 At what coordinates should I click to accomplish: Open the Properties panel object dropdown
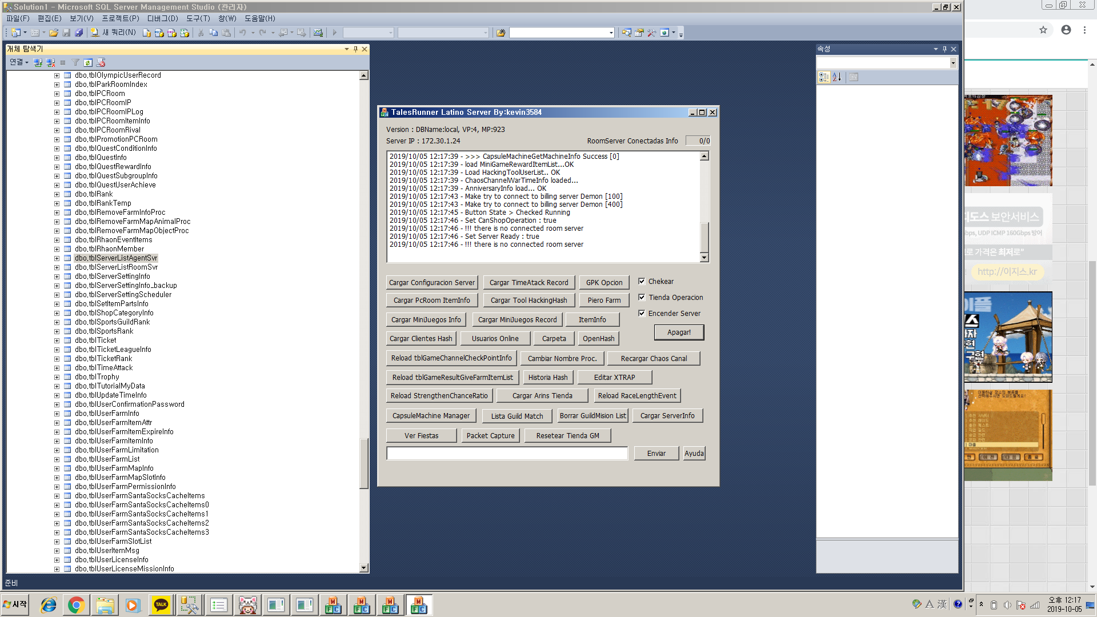(x=952, y=63)
